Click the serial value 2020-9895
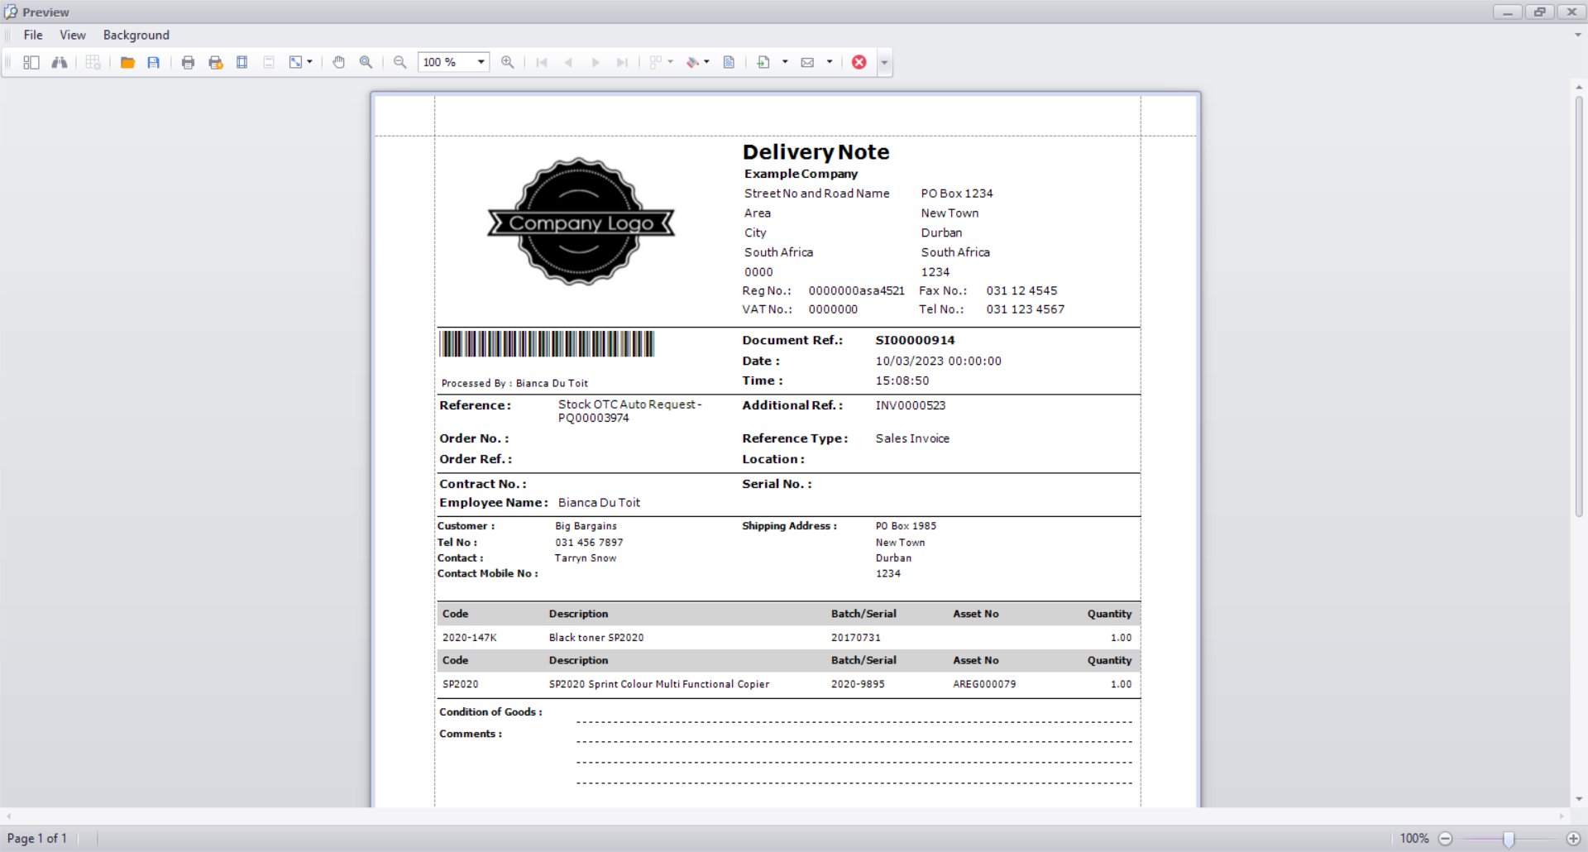The width and height of the screenshot is (1588, 852). click(858, 684)
